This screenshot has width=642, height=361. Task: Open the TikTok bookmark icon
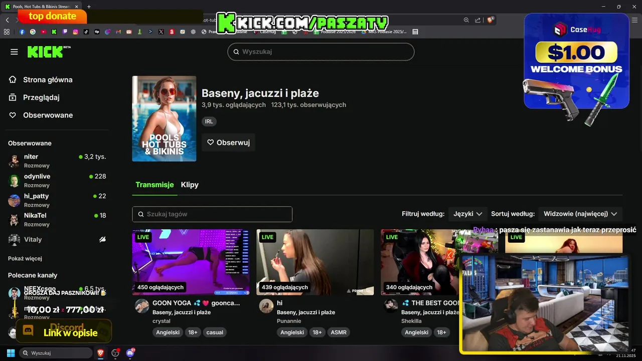point(86,32)
